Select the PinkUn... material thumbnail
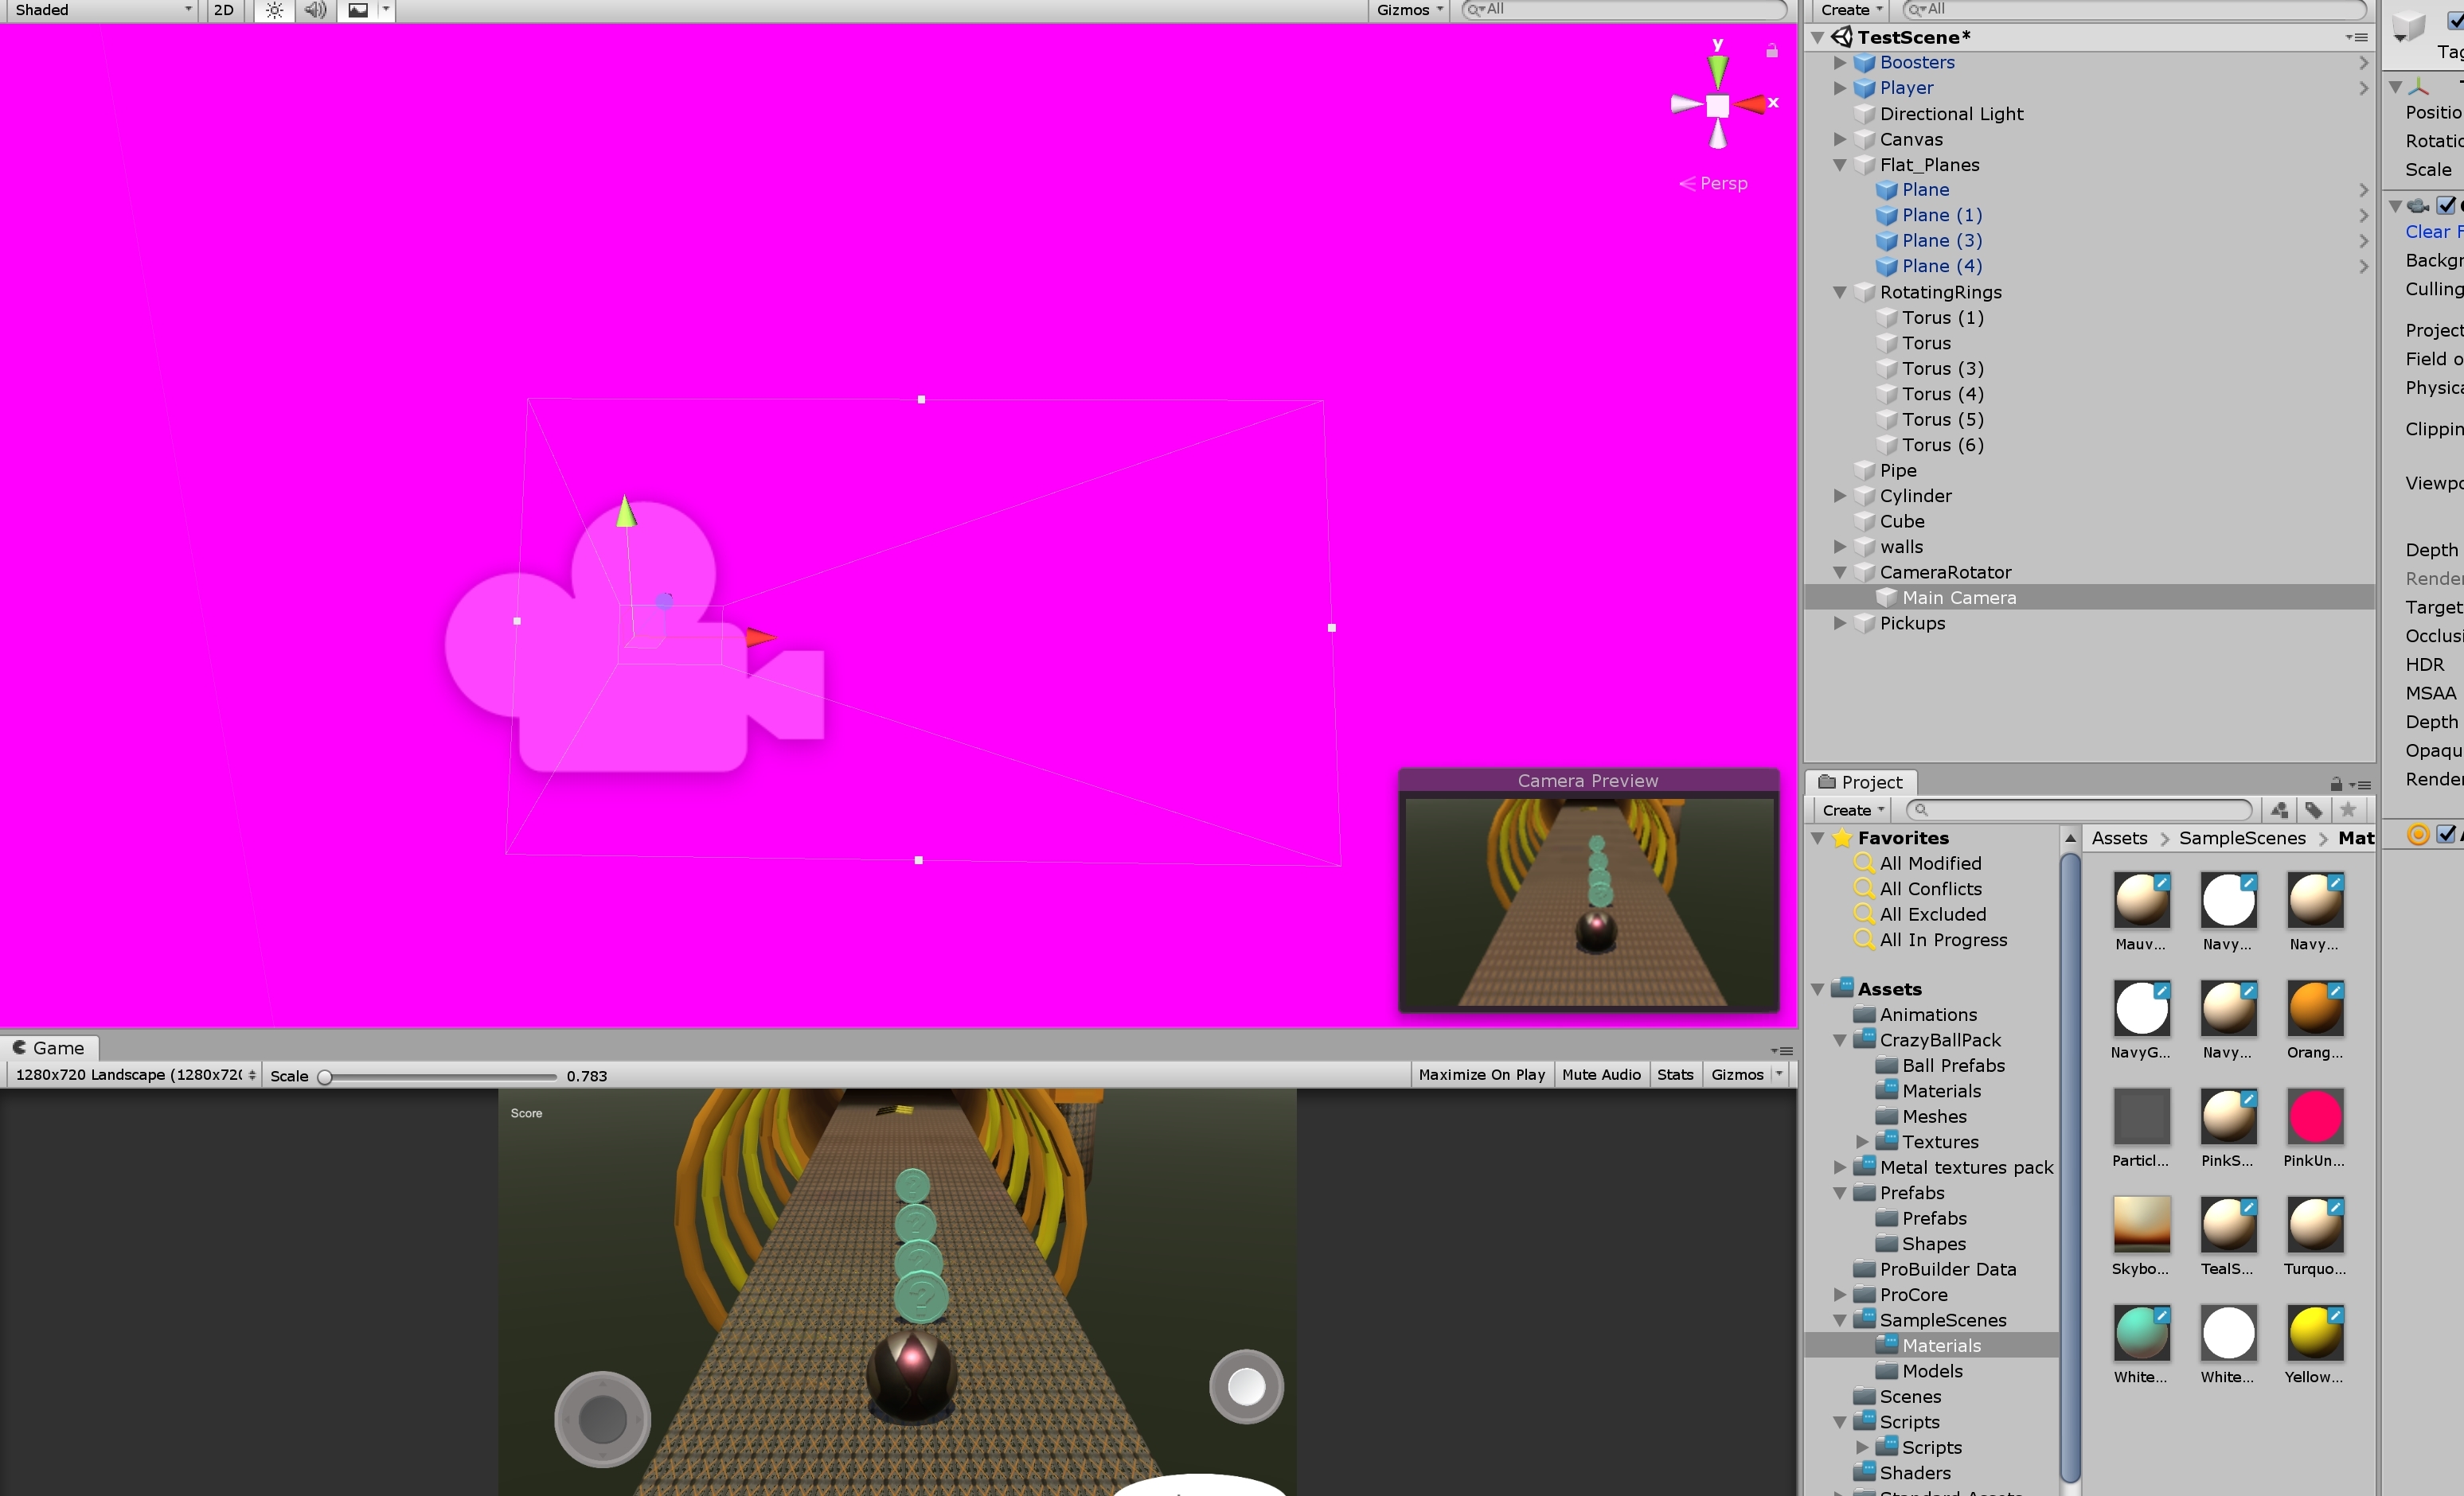2464x1496 pixels. (x=2314, y=1117)
